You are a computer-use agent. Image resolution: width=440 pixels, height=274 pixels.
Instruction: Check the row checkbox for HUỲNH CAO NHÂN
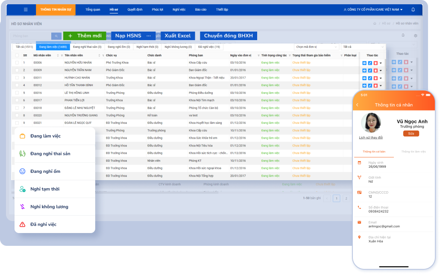(17, 78)
